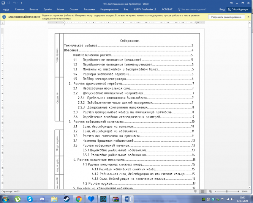
Task: Click the Word icon in the taskbar
Action: [x=128, y=199]
